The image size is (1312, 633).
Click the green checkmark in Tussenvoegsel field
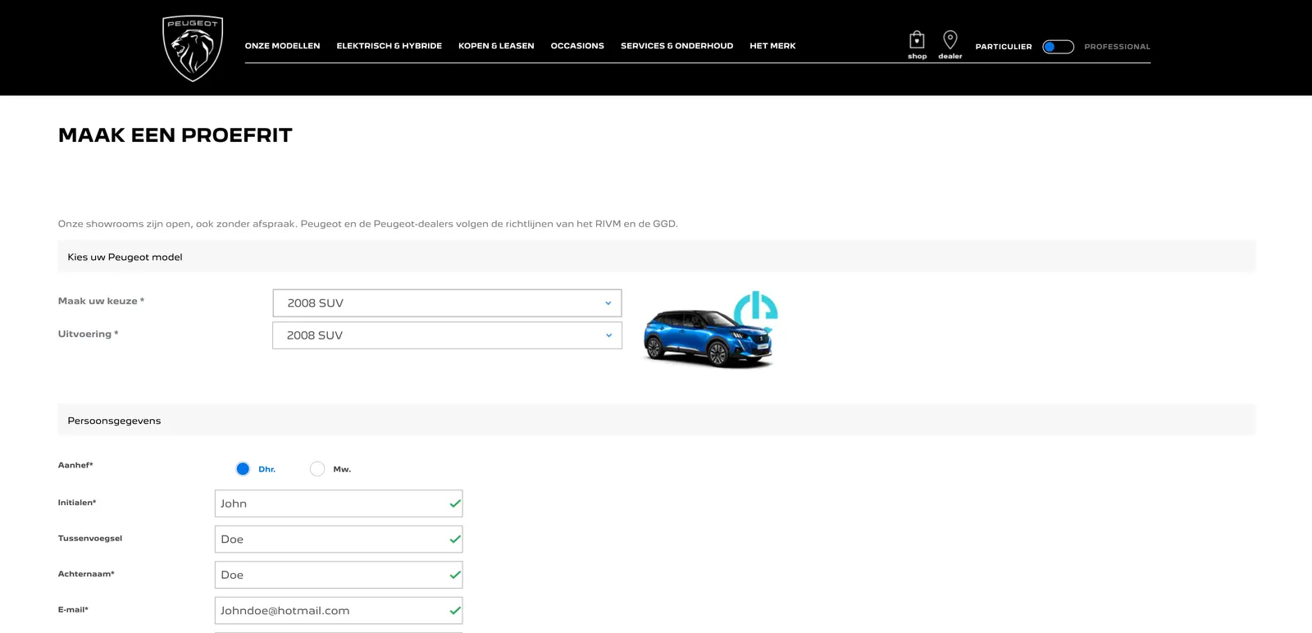[455, 540]
